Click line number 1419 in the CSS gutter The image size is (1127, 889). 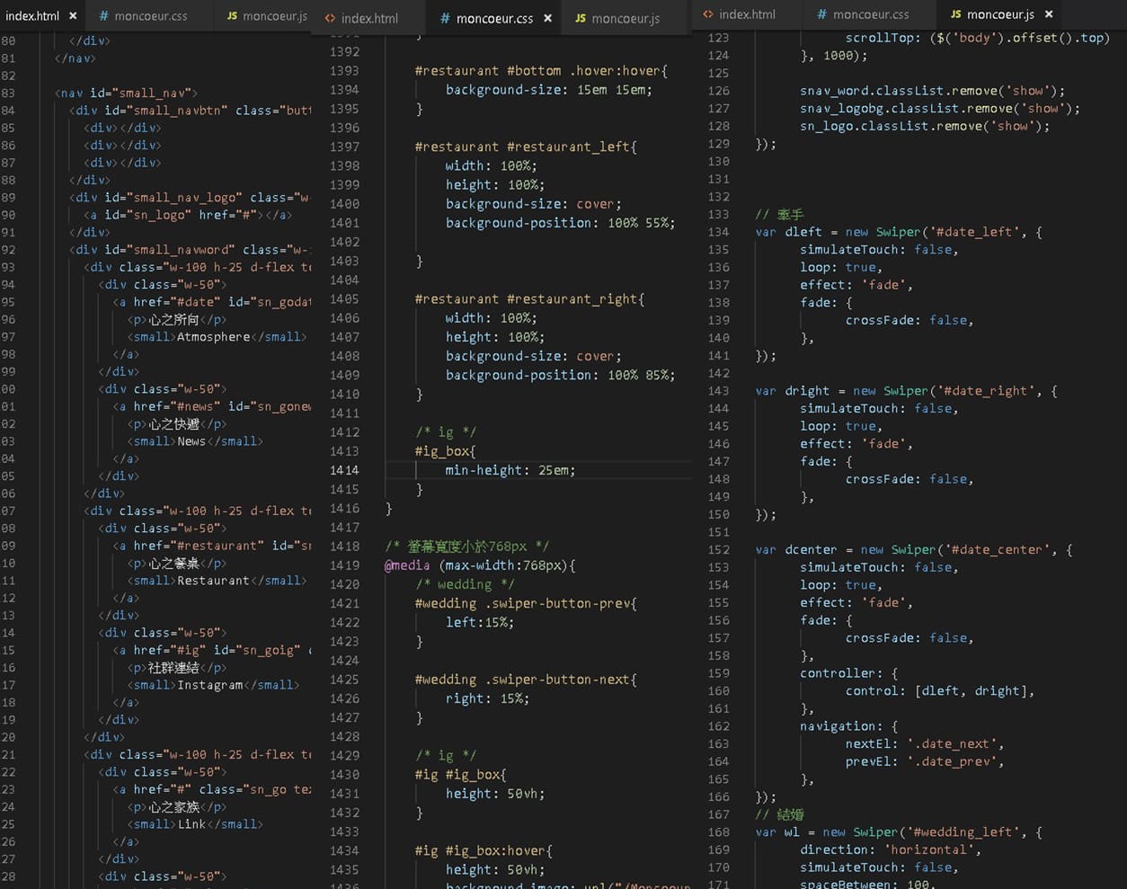[x=344, y=565]
